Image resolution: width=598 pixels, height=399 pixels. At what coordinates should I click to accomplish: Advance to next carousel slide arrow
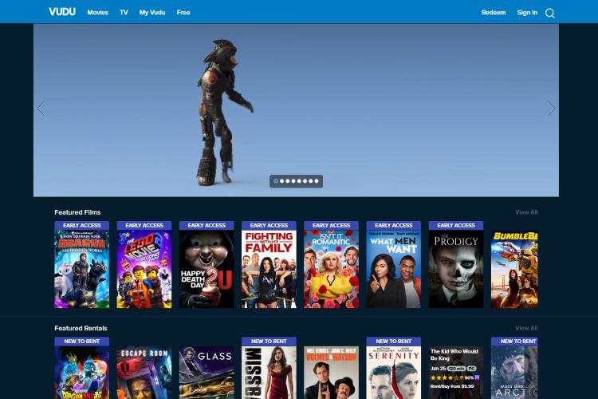tap(551, 109)
